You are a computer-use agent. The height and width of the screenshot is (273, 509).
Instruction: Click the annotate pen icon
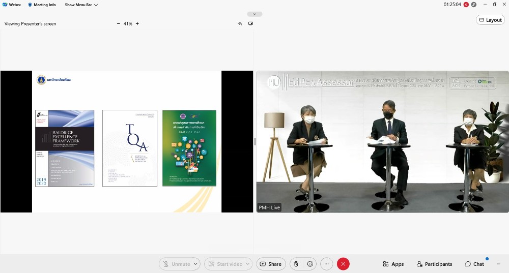click(x=240, y=24)
